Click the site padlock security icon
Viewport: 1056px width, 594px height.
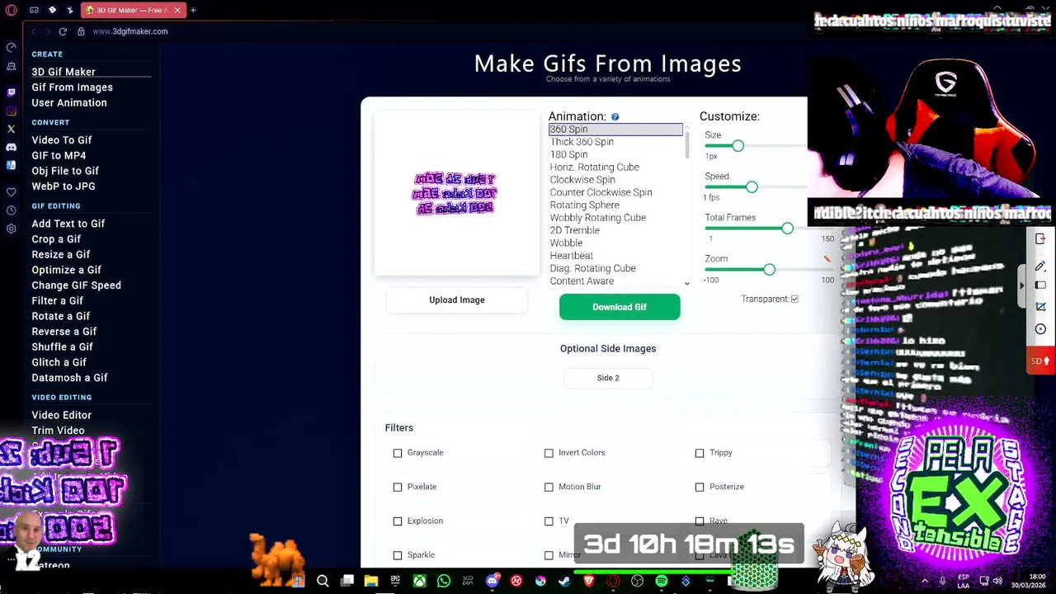81,31
